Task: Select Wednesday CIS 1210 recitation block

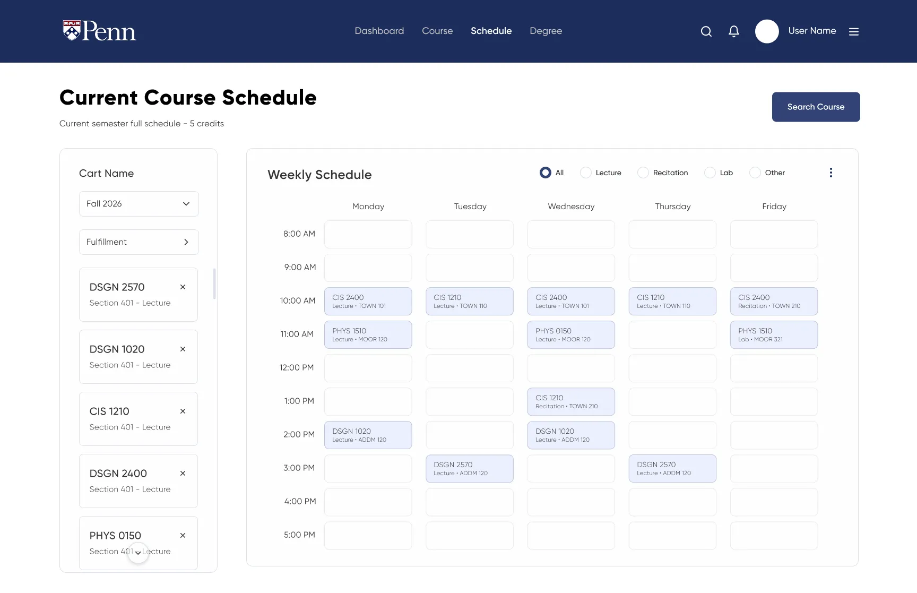Action: pos(571,401)
